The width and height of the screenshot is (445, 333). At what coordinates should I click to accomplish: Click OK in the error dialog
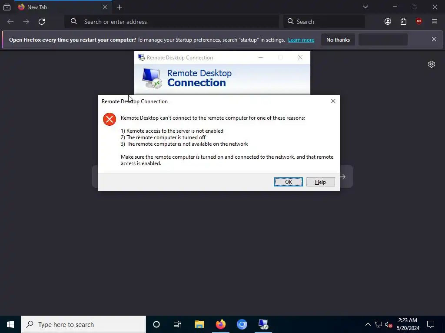click(289, 182)
